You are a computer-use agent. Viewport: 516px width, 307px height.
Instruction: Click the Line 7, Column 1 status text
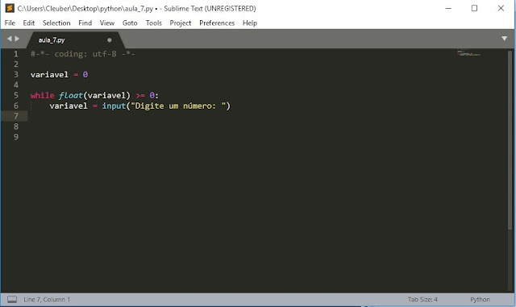point(47,300)
